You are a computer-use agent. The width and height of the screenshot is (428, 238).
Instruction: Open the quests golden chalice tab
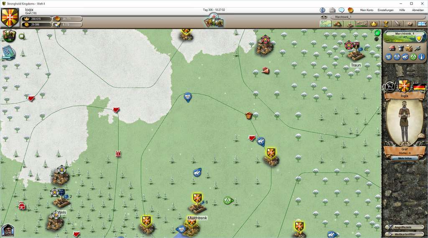[386, 24]
